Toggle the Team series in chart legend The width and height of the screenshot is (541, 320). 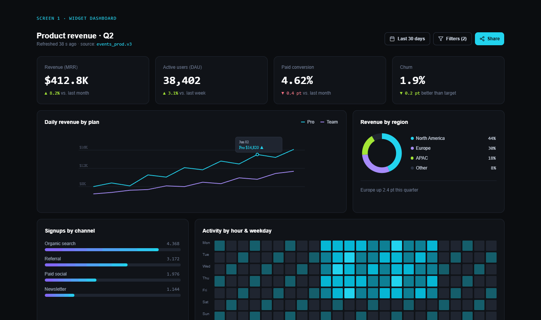pyautogui.click(x=329, y=122)
